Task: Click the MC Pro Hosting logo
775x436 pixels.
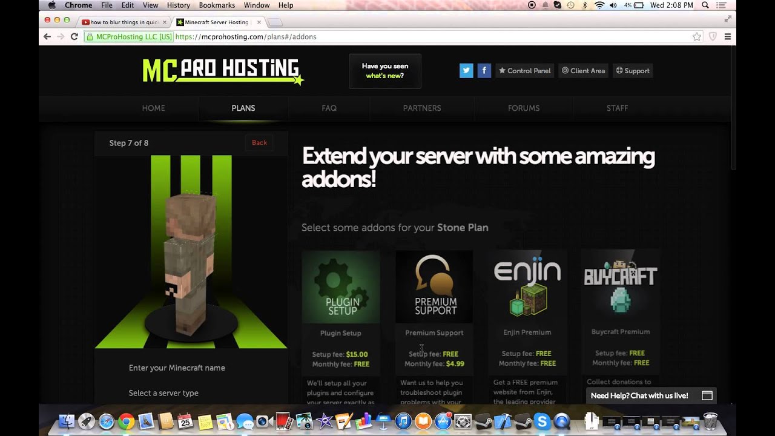Action: point(223,71)
